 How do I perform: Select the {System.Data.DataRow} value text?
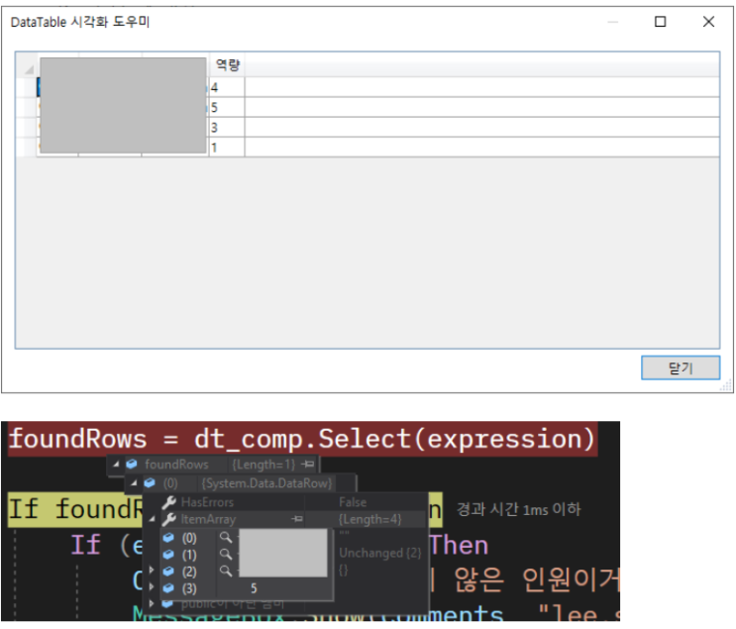coord(266,483)
